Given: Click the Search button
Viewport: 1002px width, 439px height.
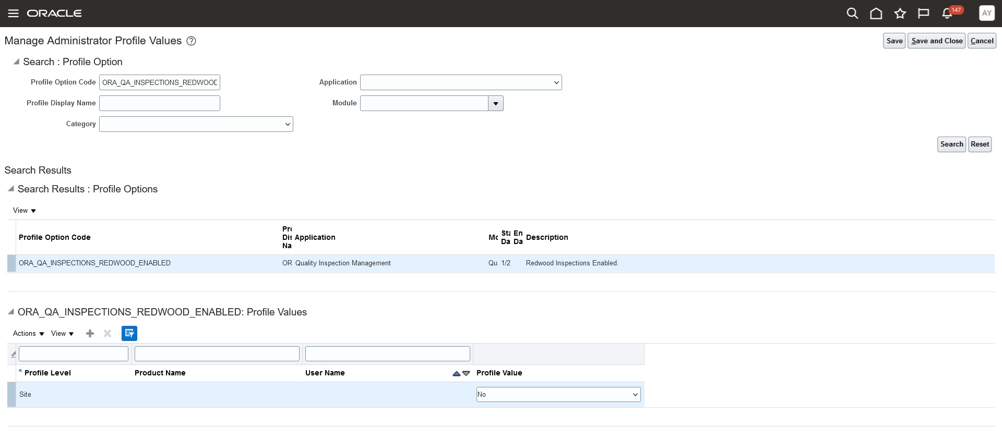Looking at the screenshot, I should coord(951,144).
